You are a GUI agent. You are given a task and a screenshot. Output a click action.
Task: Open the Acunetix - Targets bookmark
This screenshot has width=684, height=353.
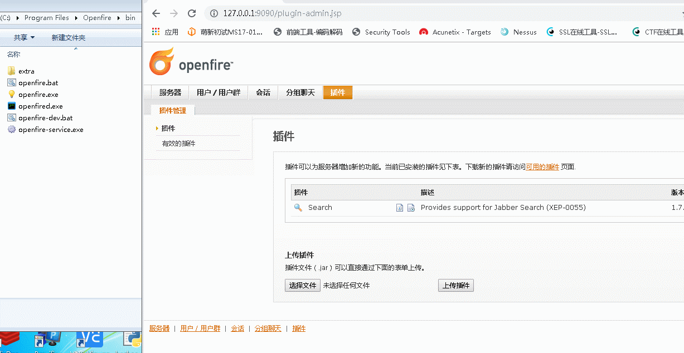tap(455, 32)
